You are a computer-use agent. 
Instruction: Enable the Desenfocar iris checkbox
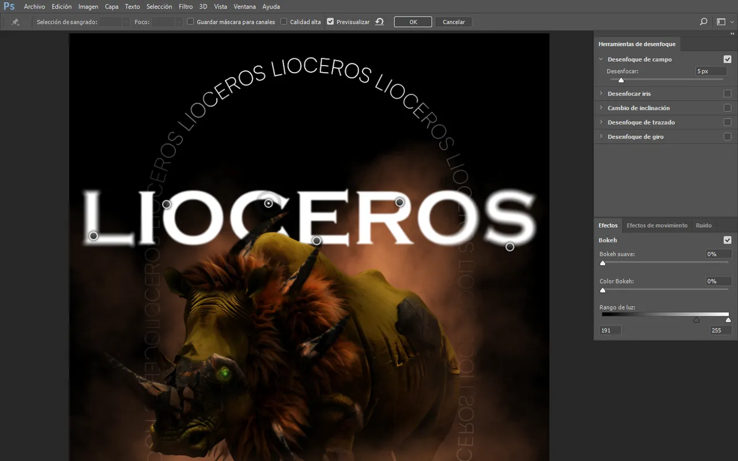pos(727,93)
